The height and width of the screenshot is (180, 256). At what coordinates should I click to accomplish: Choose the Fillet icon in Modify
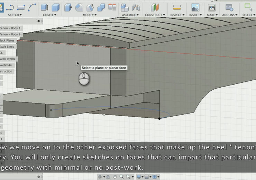click(79, 7)
